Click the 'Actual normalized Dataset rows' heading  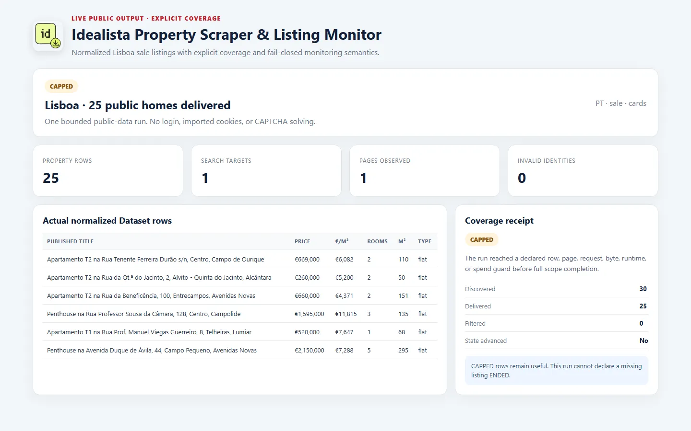click(x=107, y=221)
